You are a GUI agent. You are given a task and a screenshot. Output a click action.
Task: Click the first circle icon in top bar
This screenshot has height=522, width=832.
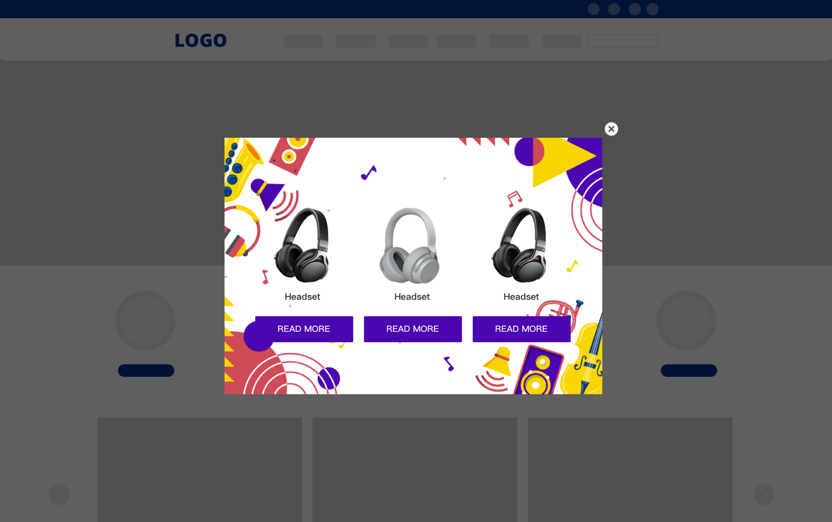593,9
